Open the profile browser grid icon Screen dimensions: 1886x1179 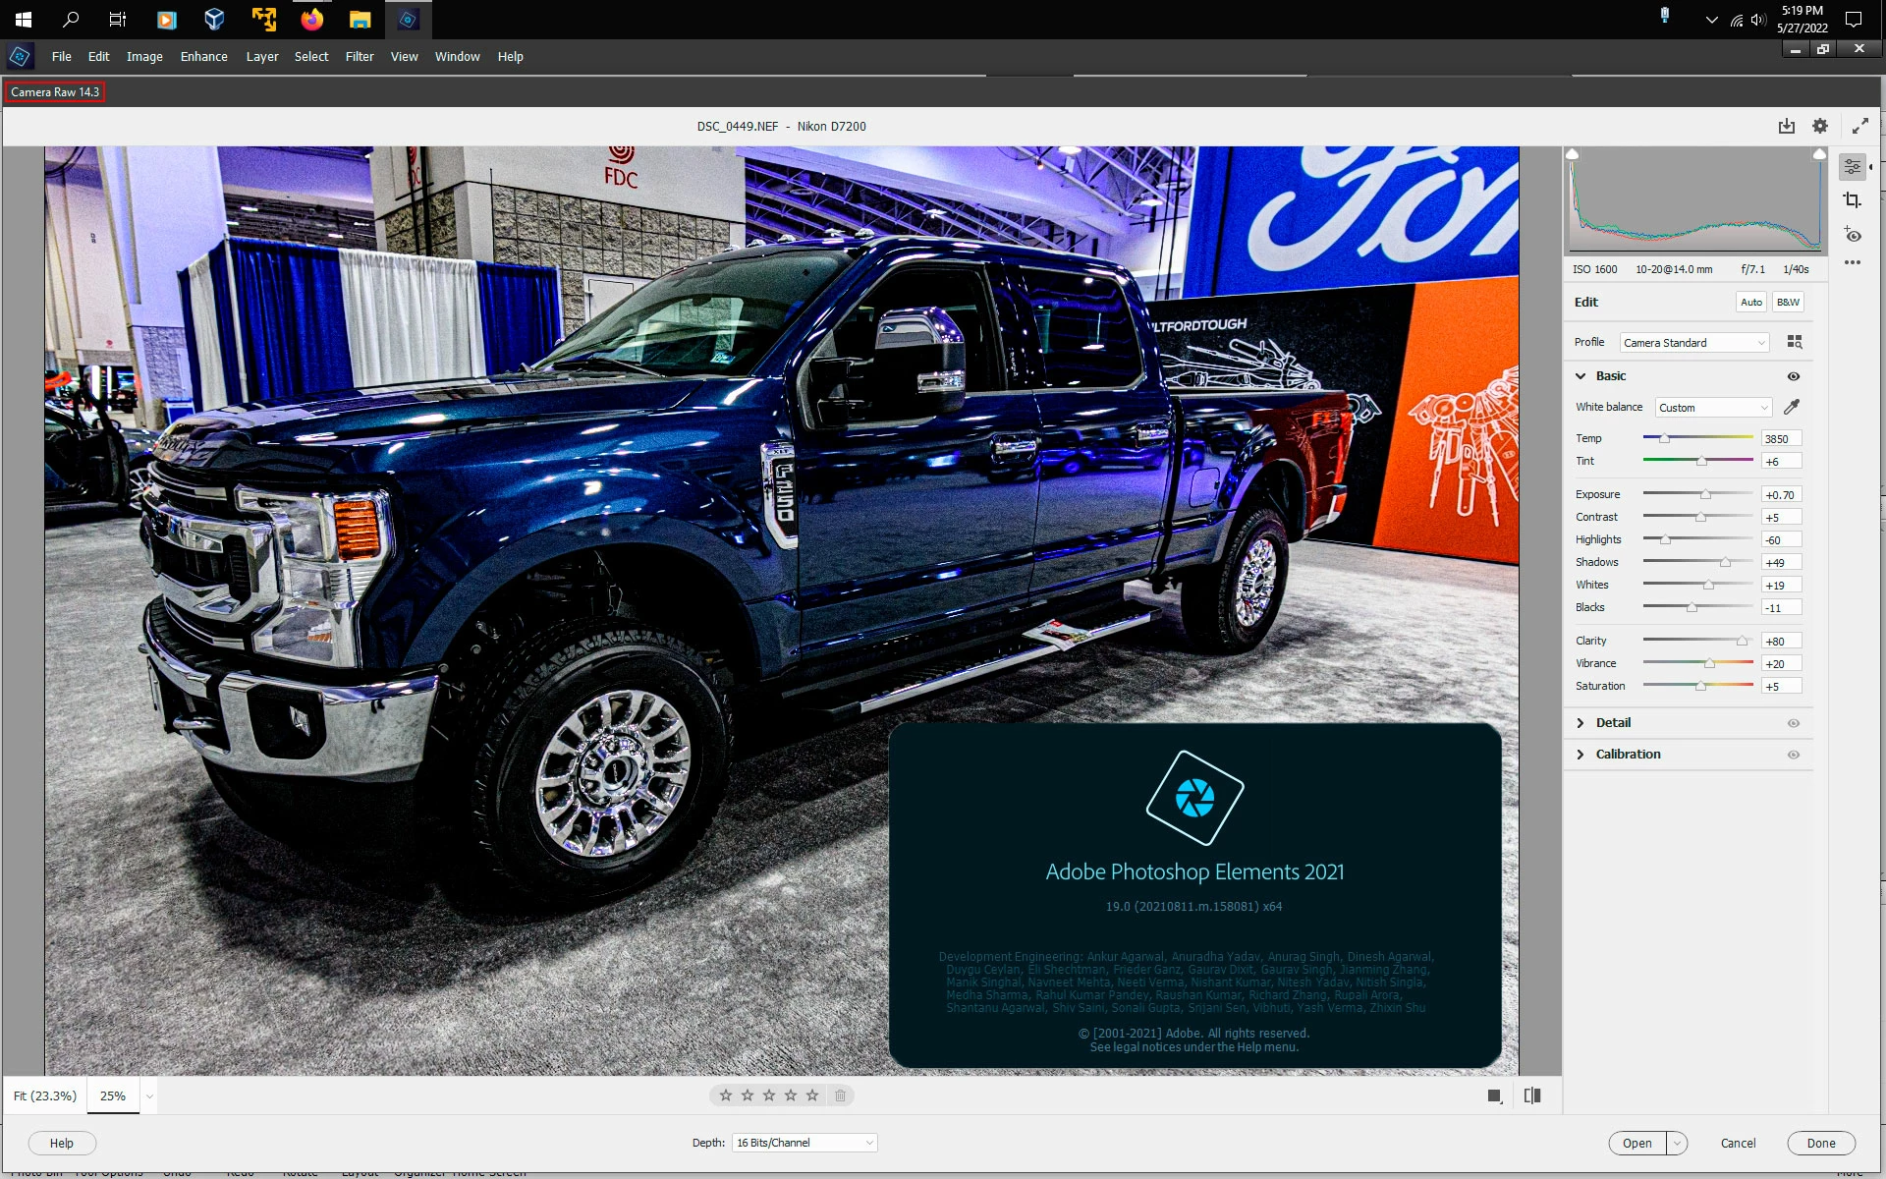pyautogui.click(x=1795, y=342)
